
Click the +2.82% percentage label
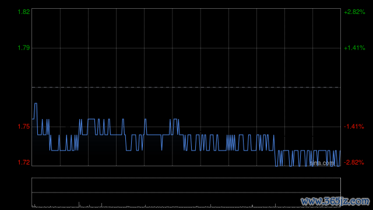(354, 12)
